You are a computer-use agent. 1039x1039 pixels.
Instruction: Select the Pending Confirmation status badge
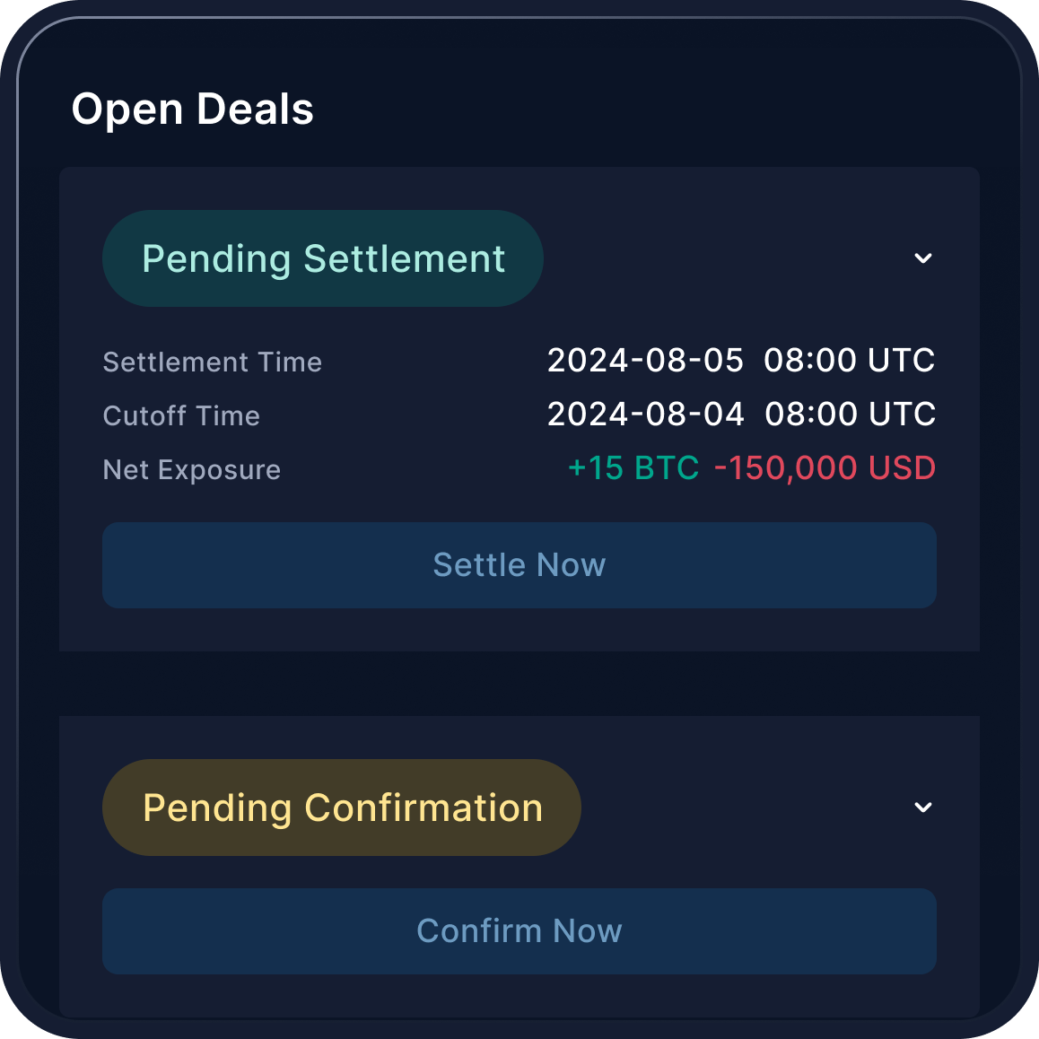tap(341, 808)
